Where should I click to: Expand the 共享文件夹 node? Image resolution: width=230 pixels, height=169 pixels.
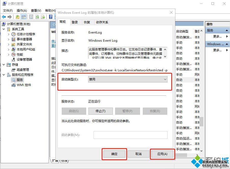(8, 44)
